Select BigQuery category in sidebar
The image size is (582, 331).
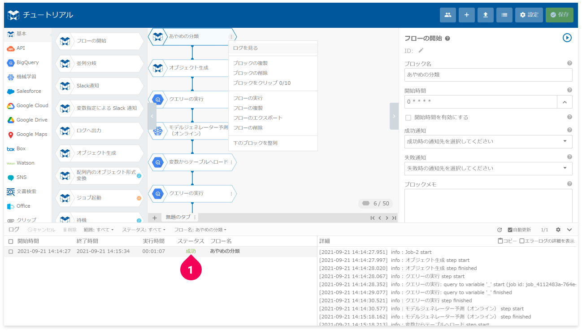coord(28,62)
